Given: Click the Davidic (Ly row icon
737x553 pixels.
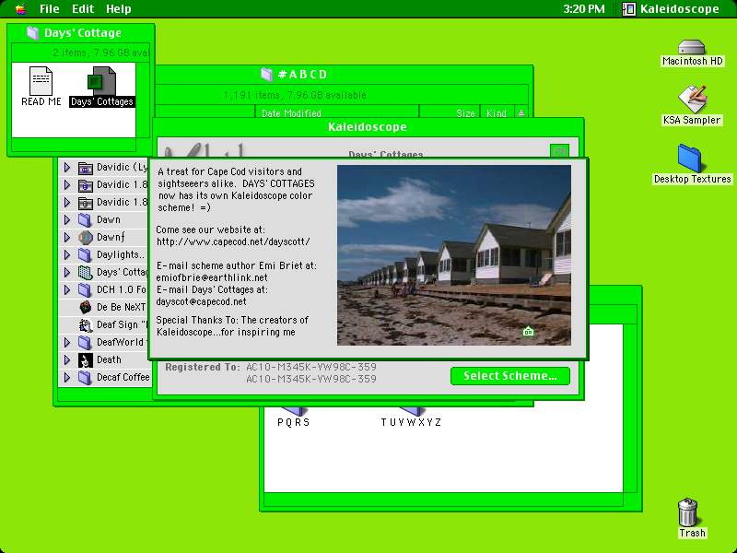Looking at the screenshot, I should coord(85,168).
